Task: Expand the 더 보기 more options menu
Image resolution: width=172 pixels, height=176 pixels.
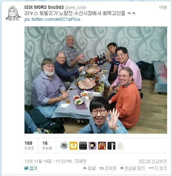Action: (x=158, y=168)
